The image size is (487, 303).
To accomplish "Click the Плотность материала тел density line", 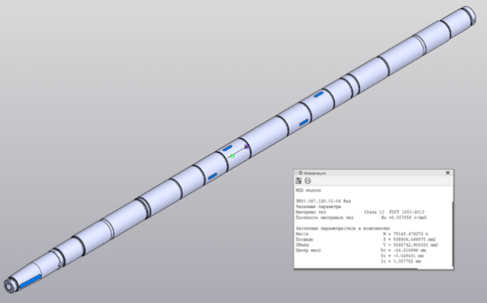I will click(361, 218).
